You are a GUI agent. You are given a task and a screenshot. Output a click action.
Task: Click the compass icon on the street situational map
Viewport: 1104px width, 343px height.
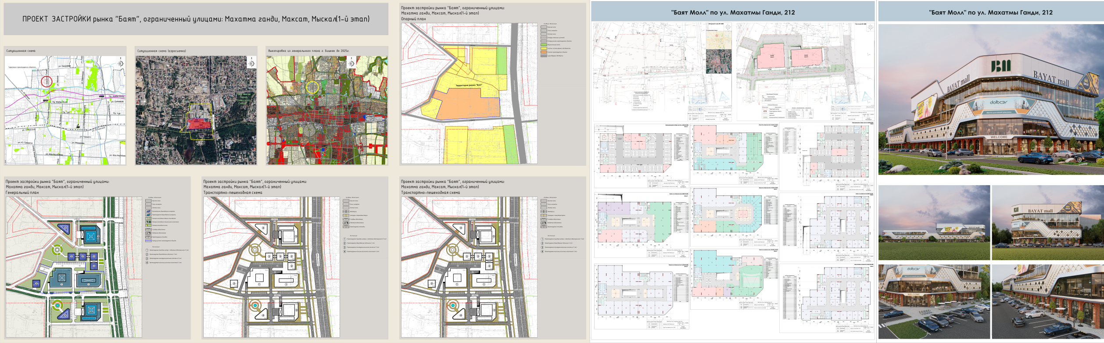[x=121, y=64]
